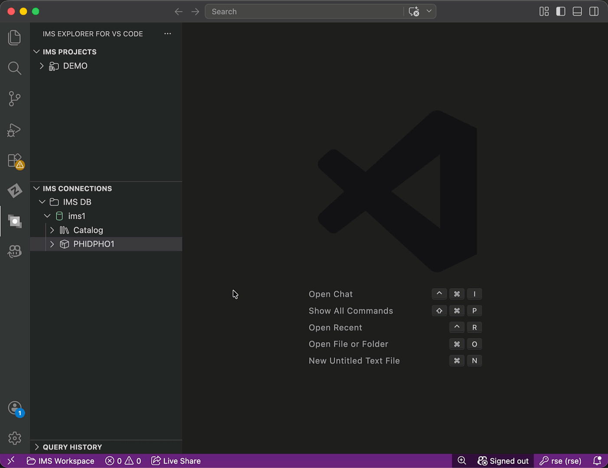
Task: Select the IMS DB label
Action: tap(77, 202)
